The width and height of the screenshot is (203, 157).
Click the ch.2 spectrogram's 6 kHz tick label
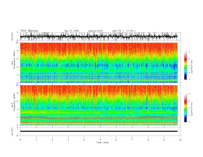[18, 101]
